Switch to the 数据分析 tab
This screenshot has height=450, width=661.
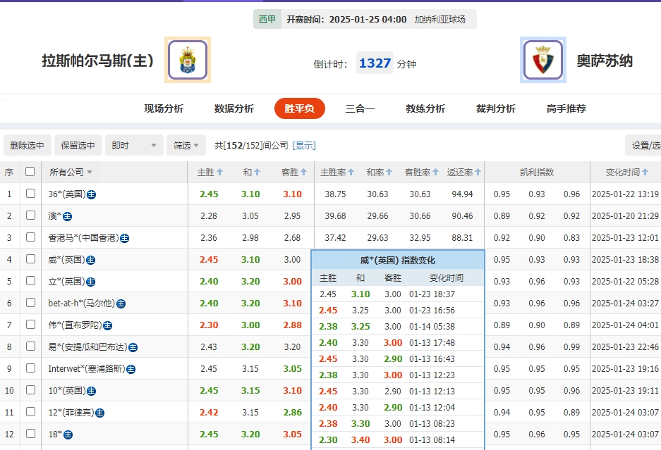[233, 108]
